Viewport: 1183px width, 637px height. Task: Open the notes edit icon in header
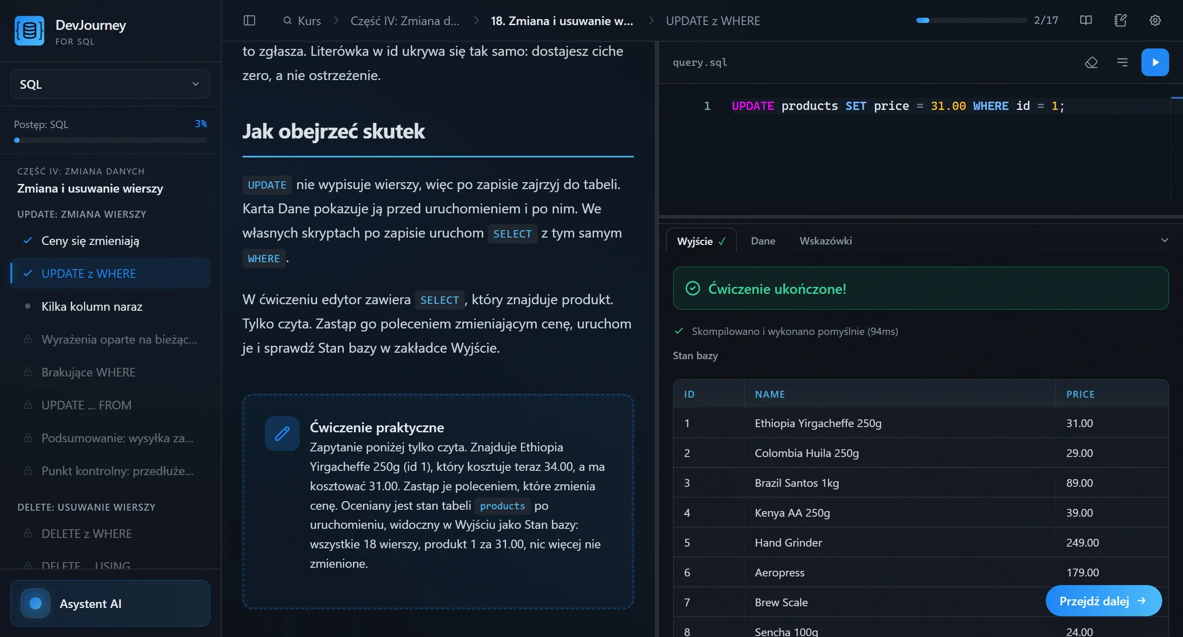coord(1120,20)
